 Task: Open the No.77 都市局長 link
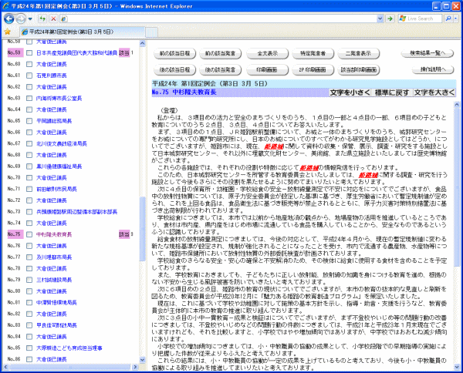click(54, 257)
